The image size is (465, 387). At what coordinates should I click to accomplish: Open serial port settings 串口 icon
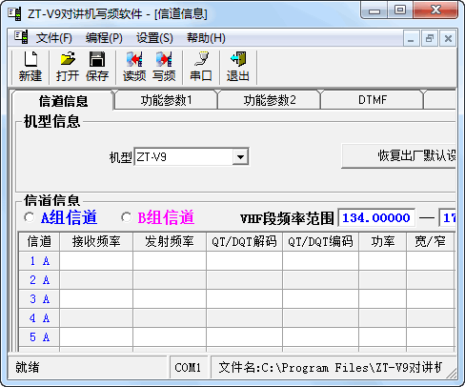(x=201, y=67)
